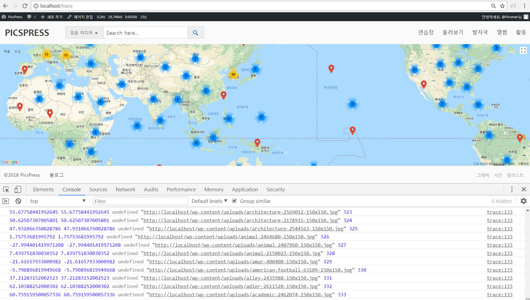Click the 새로 추가 plus item
The image size is (530, 300).
point(52,17)
